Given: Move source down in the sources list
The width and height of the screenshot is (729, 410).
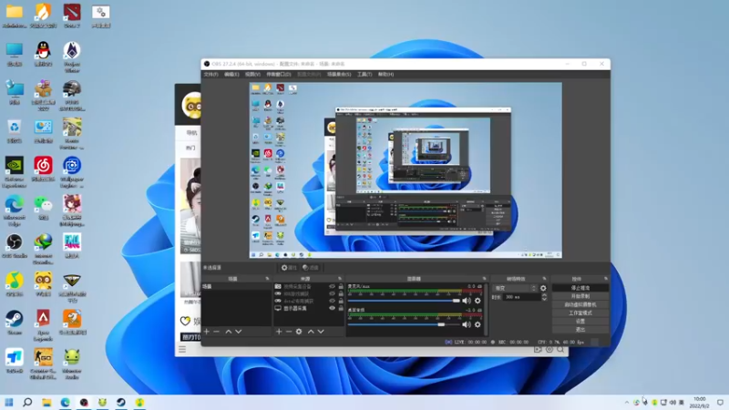Looking at the screenshot, I should point(321,332).
